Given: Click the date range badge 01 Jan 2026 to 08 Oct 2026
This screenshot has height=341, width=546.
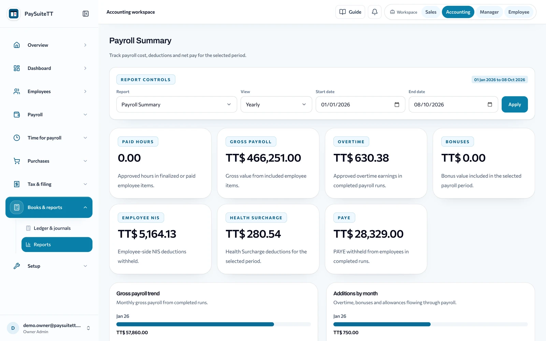Looking at the screenshot, I should coord(500,80).
